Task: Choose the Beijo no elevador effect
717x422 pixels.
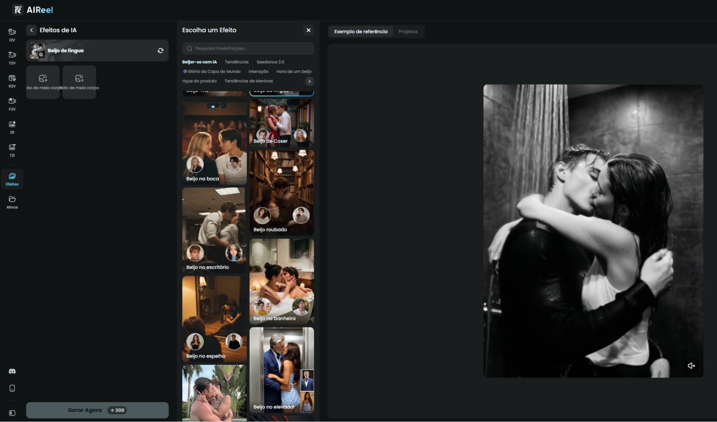Action: coord(282,370)
